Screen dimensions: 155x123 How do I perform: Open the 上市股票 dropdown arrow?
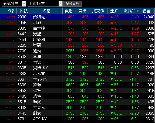(60, 4)
